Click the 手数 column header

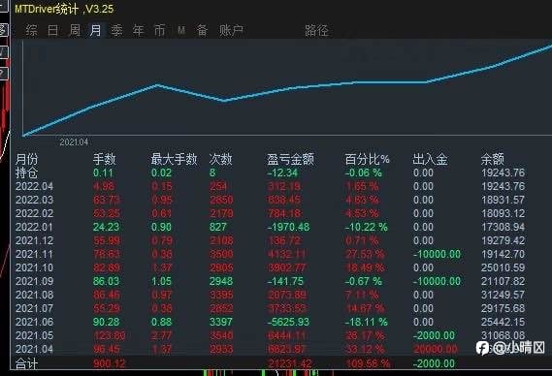tap(104, 159)
